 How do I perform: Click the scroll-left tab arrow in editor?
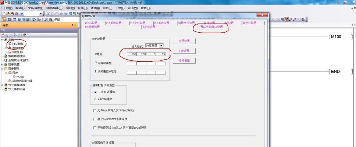[x=352, y=25]
